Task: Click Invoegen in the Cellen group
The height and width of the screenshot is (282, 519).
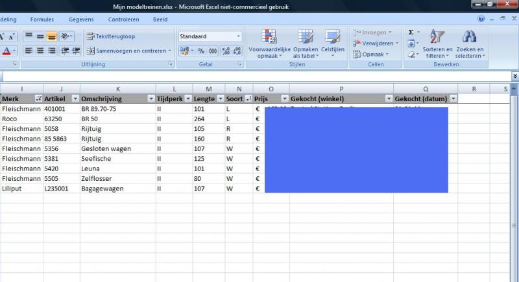Action: [372, 32]
